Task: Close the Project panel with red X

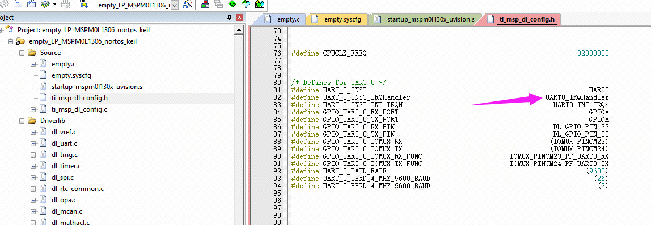Action: [x=239, y=18]
